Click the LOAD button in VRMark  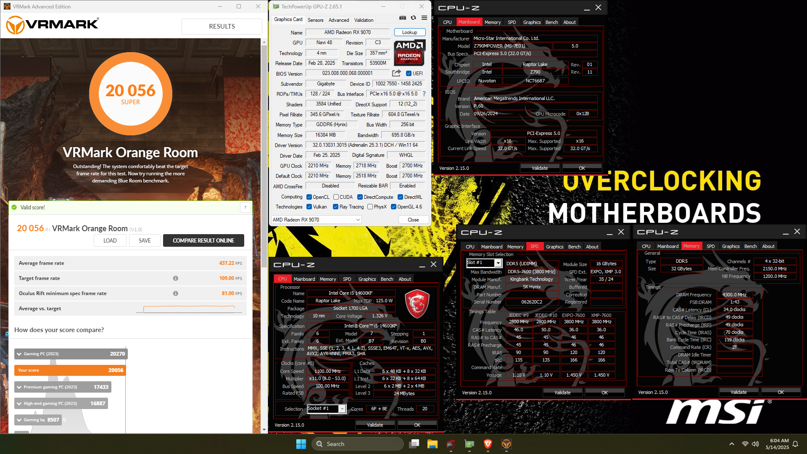(x=110, y=240)
